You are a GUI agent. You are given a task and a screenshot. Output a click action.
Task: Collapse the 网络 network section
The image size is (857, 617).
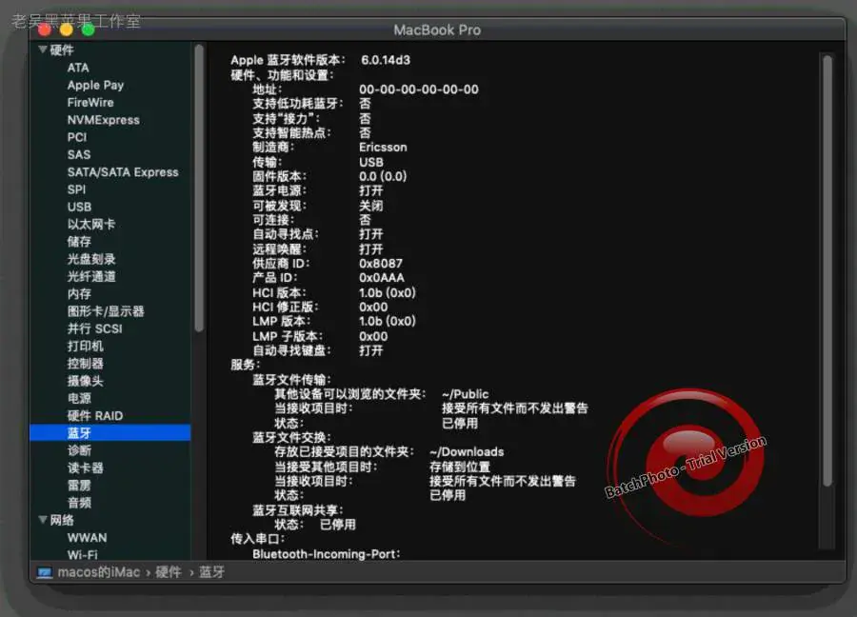click(x=43, y=520)
